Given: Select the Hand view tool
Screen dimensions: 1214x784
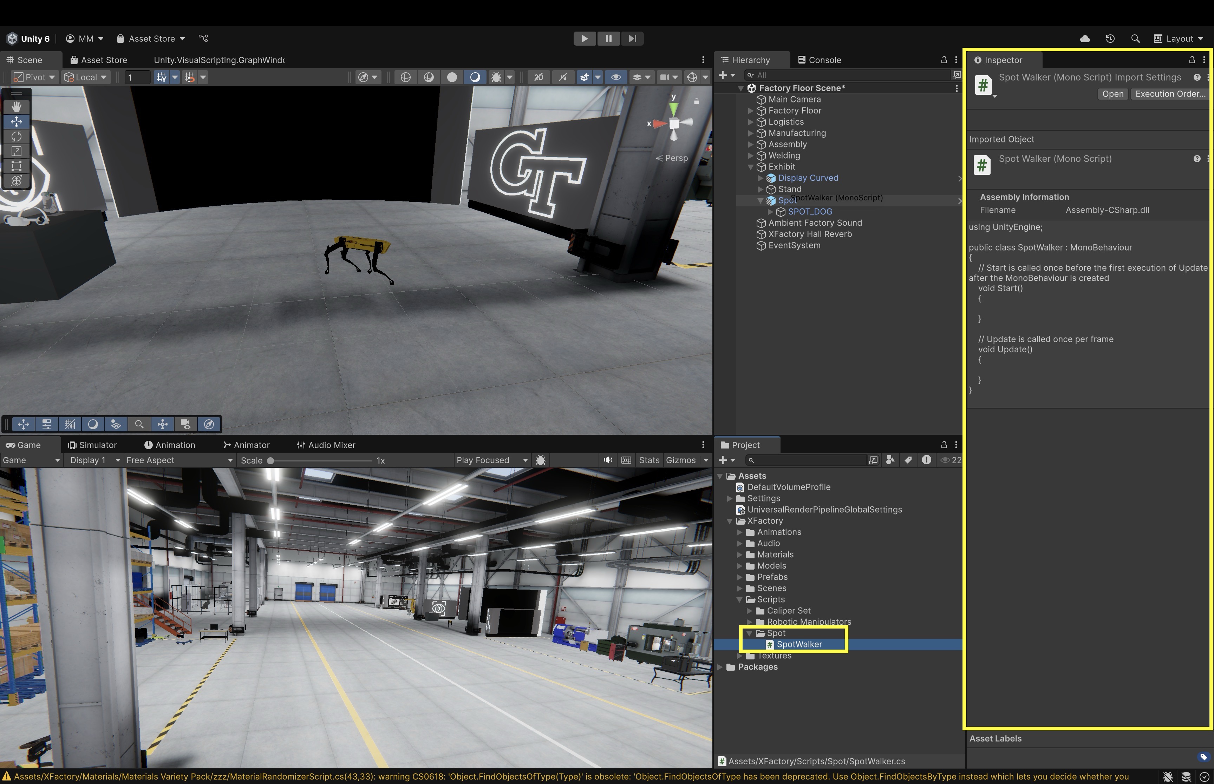Looking at the screenshot, I should pos(16,106).
